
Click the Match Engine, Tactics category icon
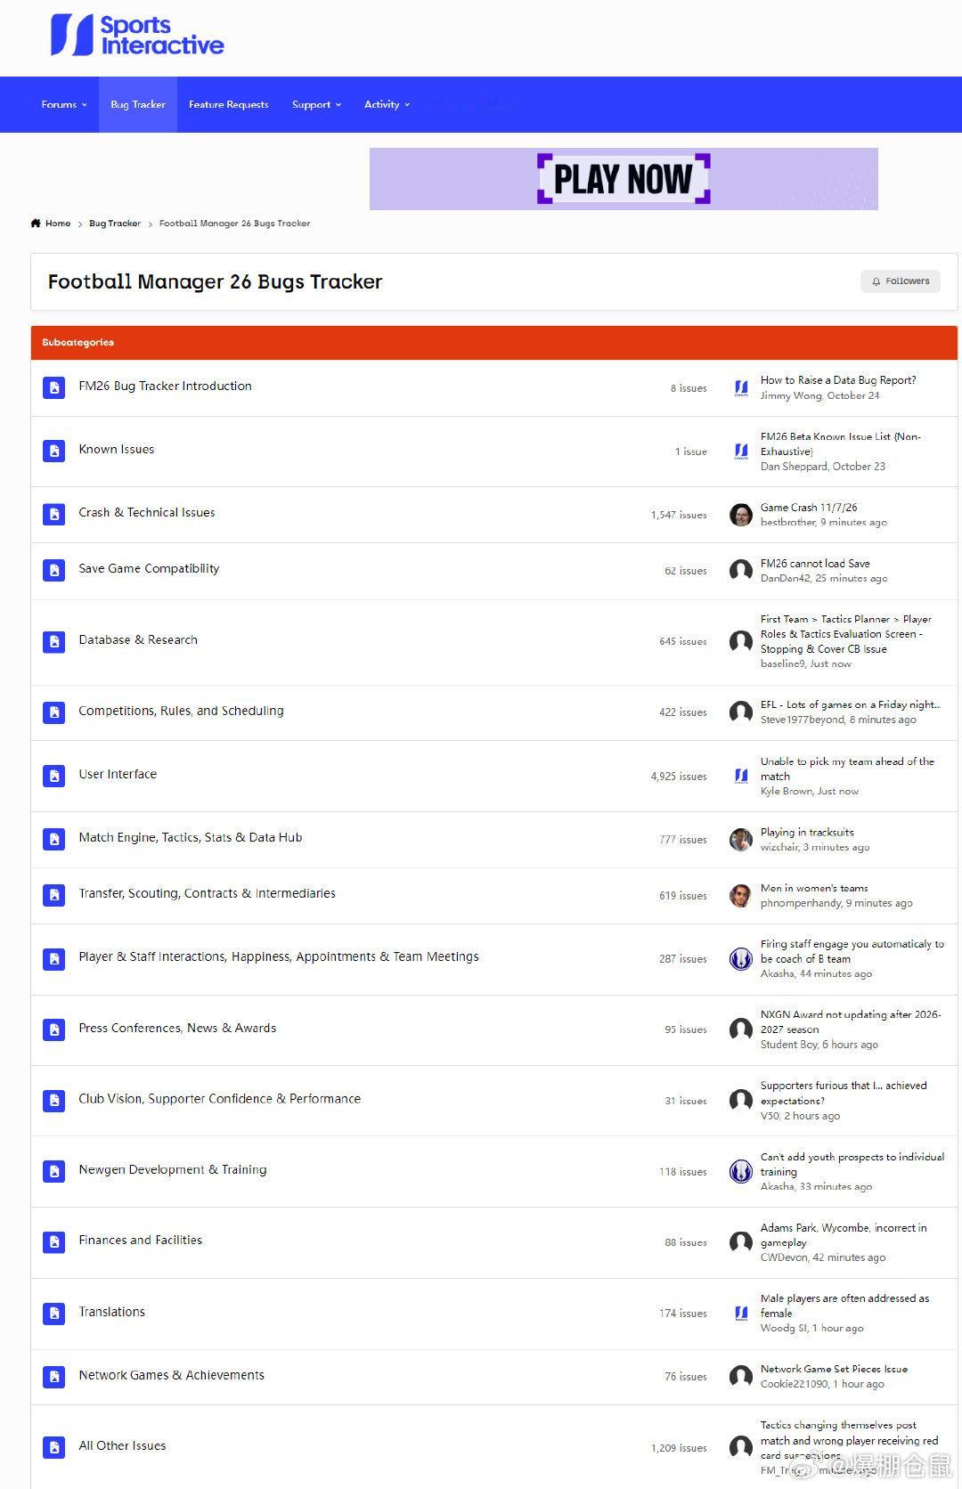tap(54, 839)
